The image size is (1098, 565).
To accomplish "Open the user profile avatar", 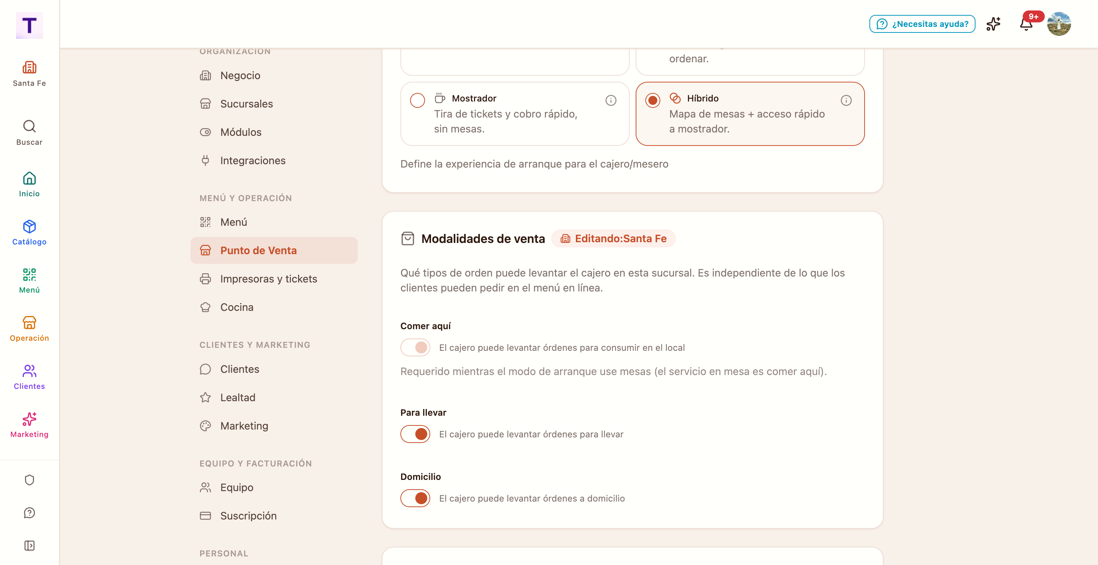I will coord(1059,24).
